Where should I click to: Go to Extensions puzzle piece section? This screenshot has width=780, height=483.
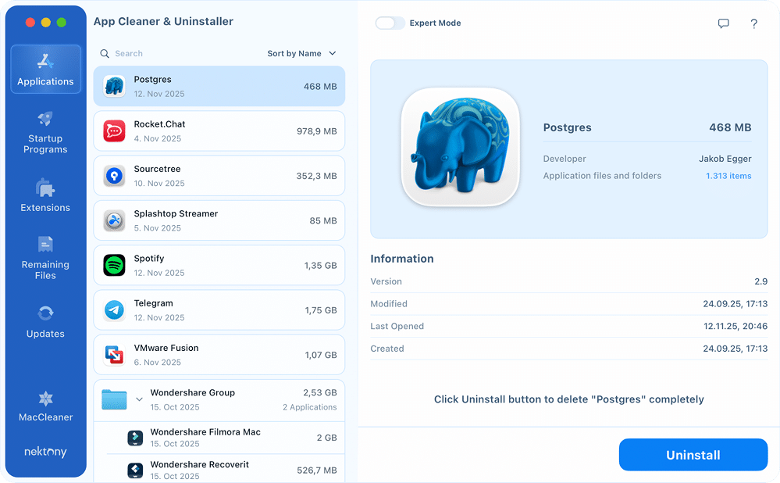click(45, 196)
